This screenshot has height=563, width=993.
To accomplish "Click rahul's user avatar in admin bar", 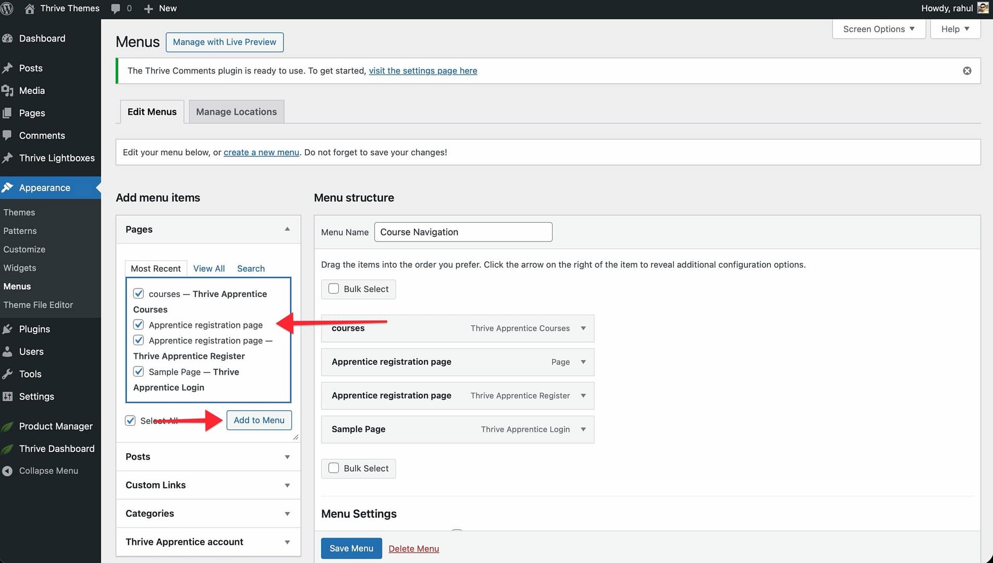I will pyautogui.click(x=983, y=8).
